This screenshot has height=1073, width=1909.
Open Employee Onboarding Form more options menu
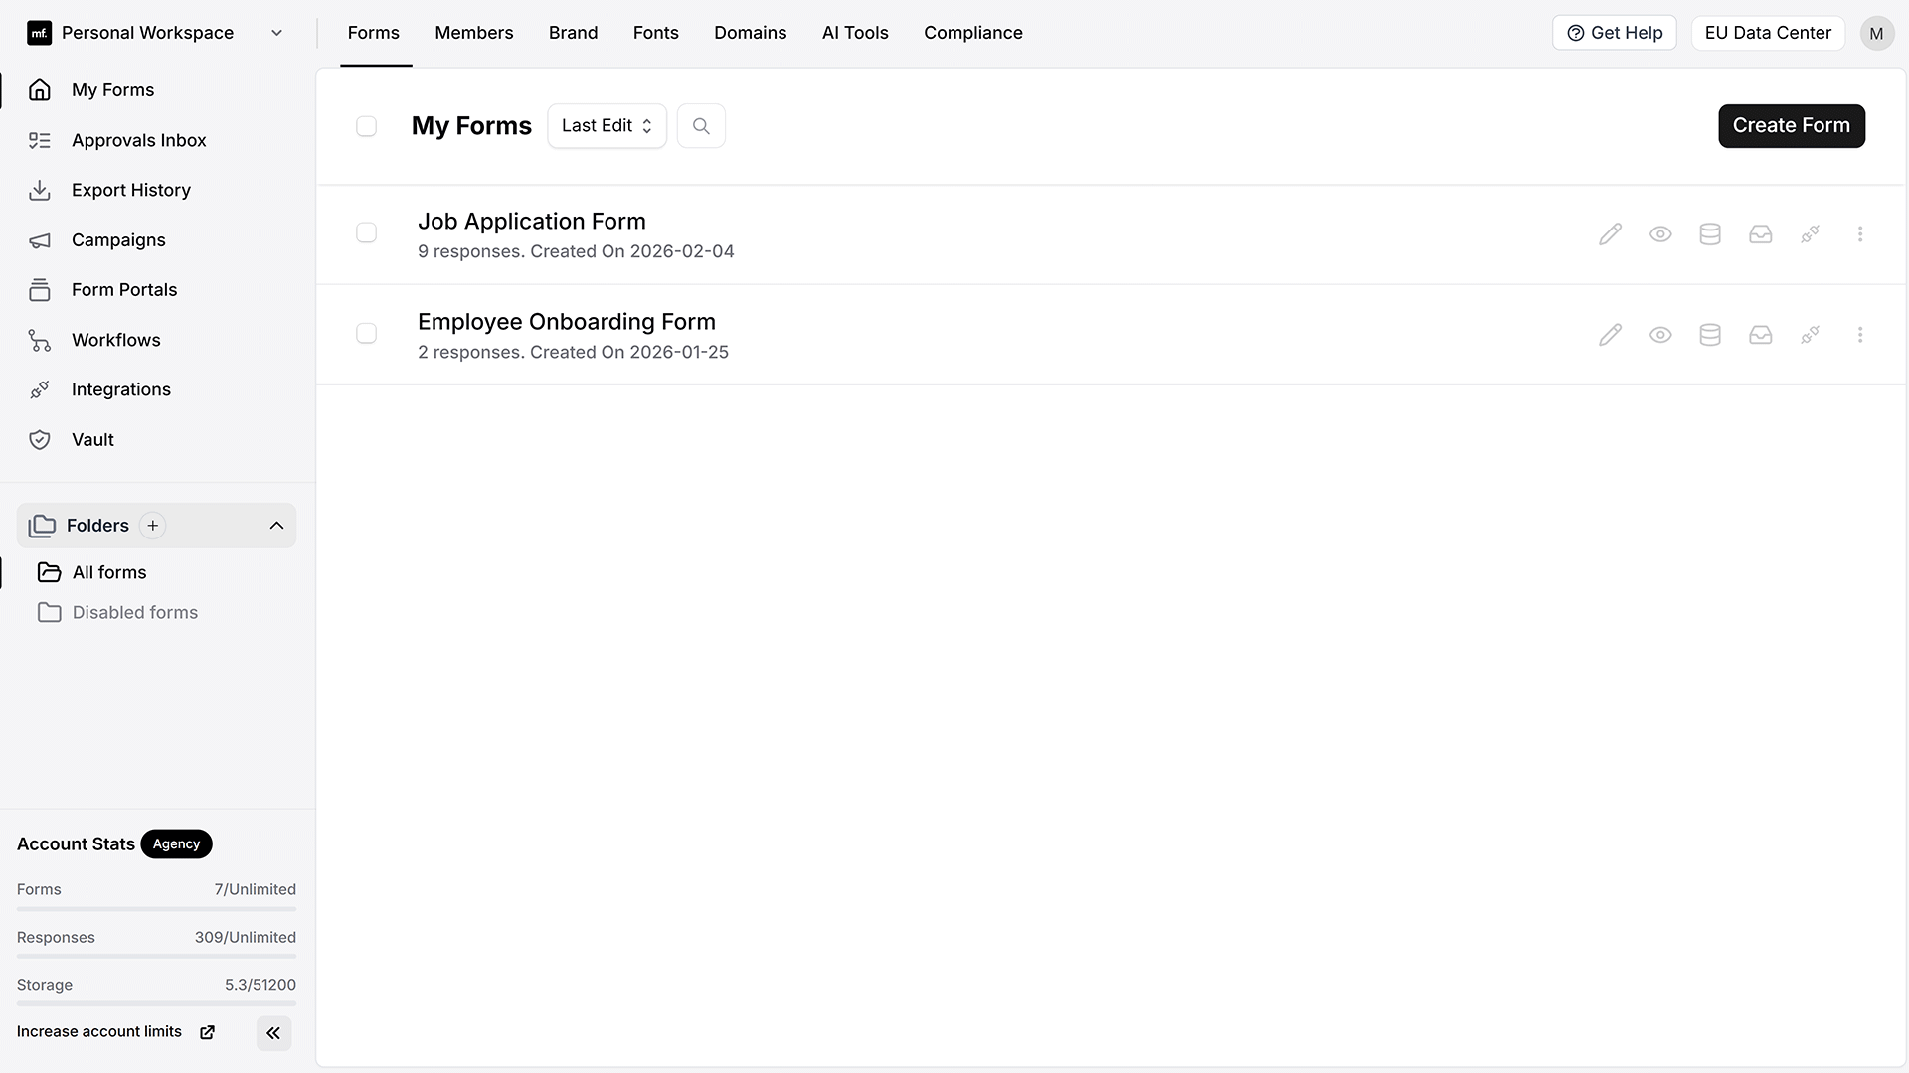[1860, 335]
